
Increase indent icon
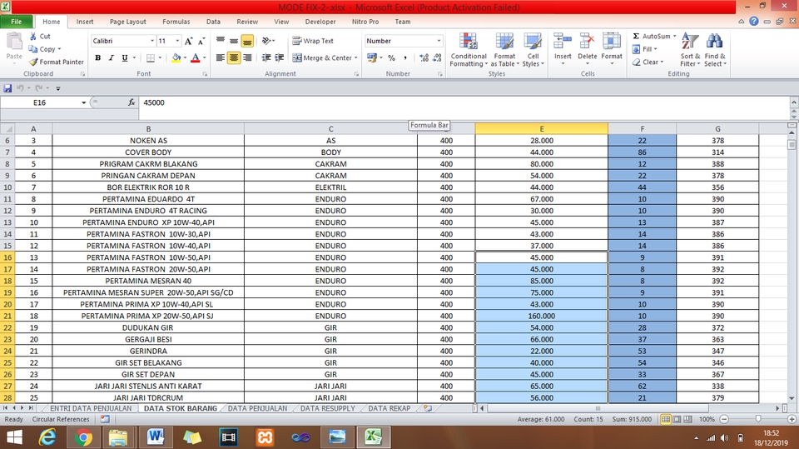pyautogui.click(x=280, y=57)
